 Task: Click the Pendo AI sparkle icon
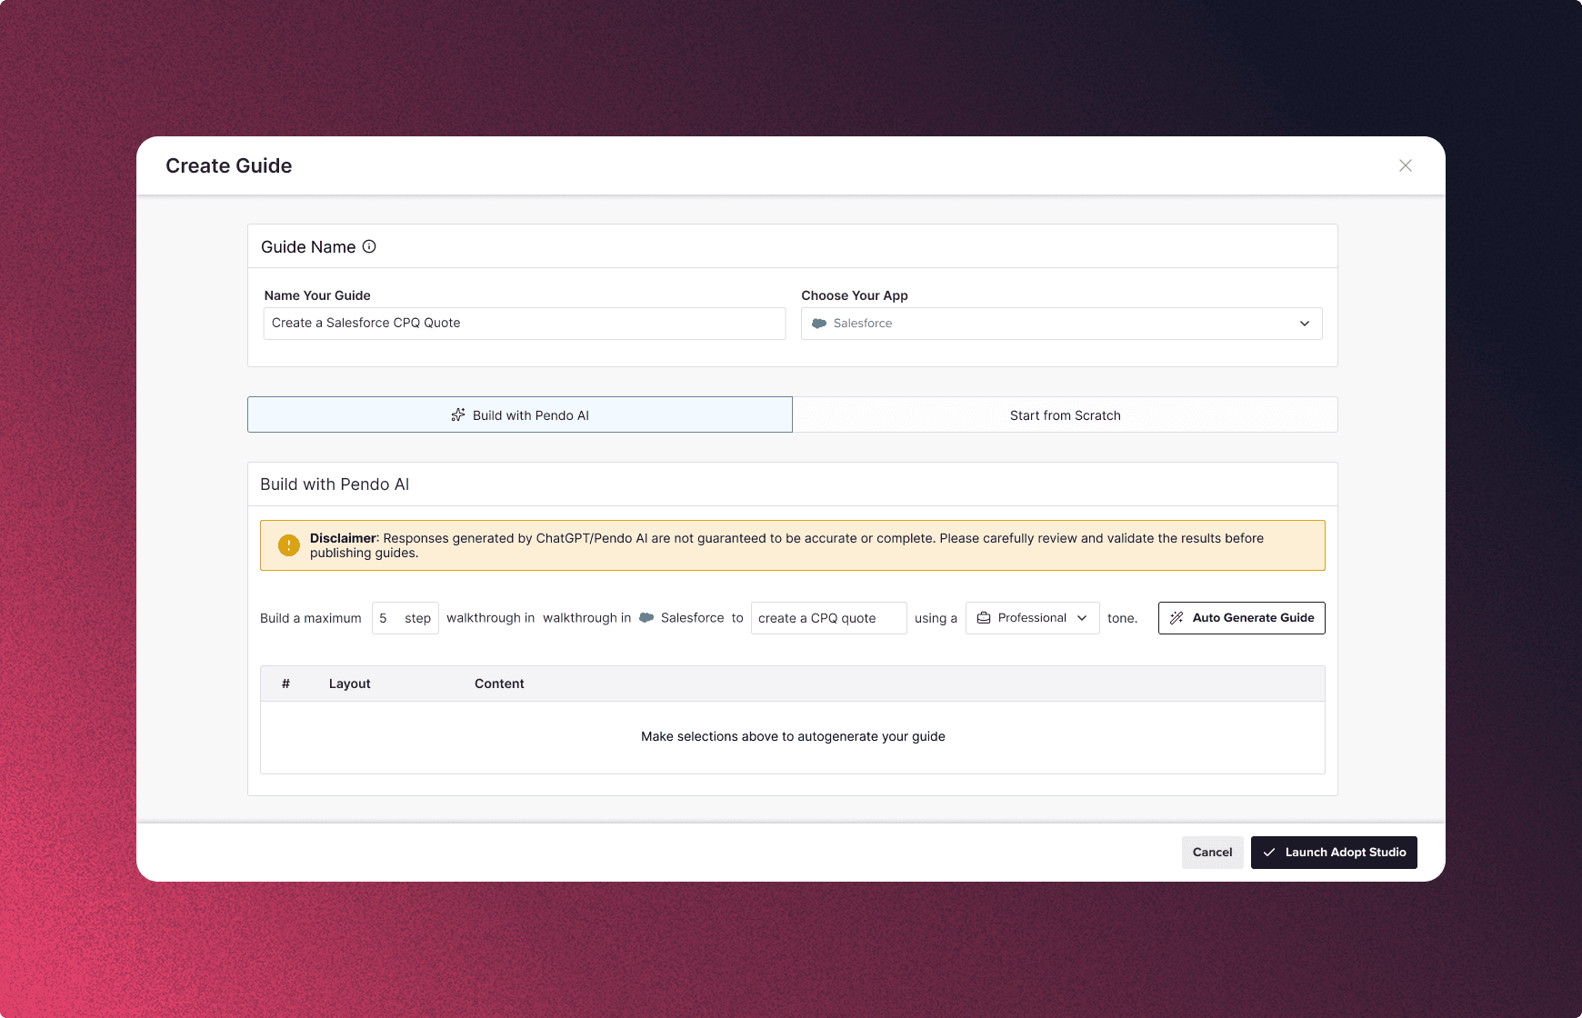point(458,414)
